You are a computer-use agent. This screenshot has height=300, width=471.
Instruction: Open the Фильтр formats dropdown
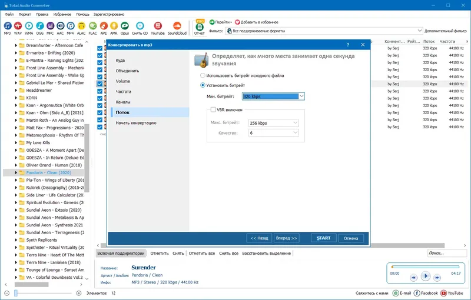(x=420, y=31)
